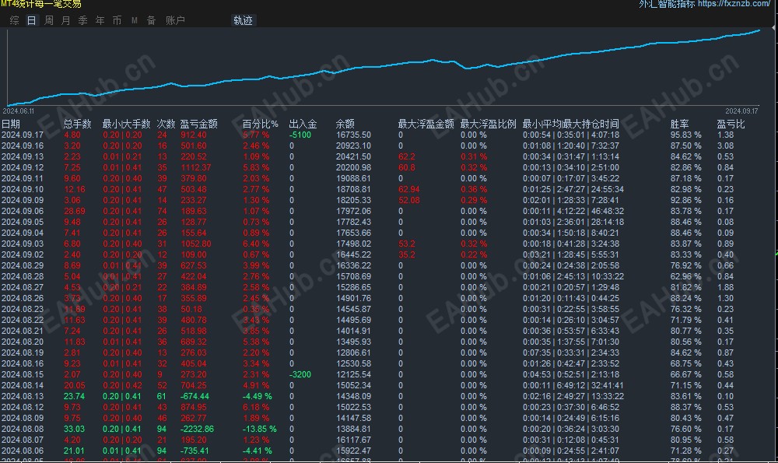
Task: Click the balance 20923.10 cell
Action: tap(353, 146)
